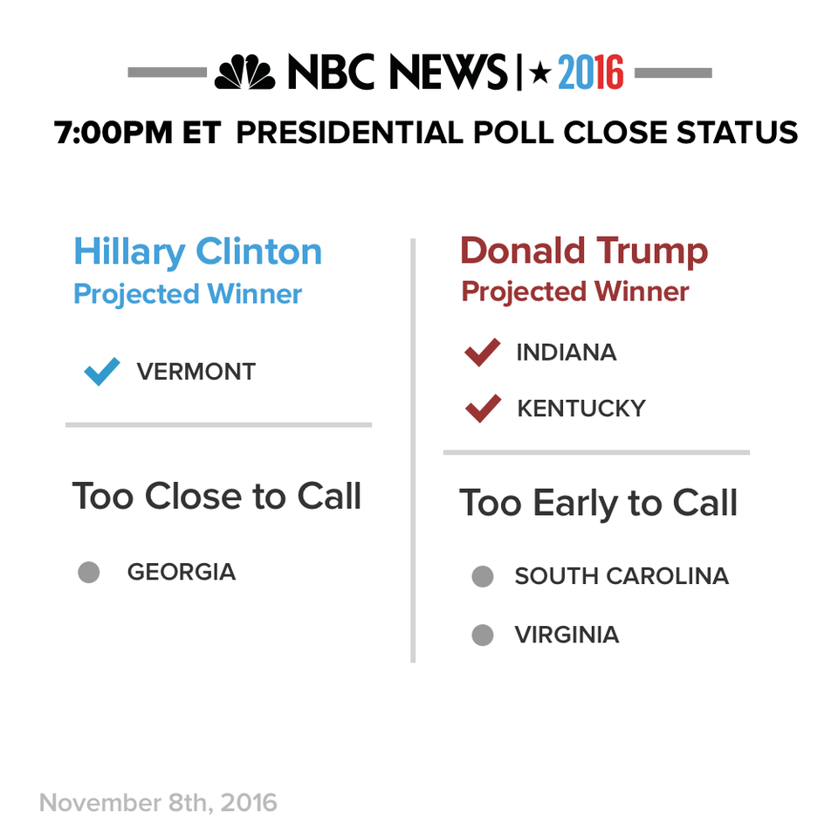The image size is (838, 838).
Task: Click the red checkmark beside Indiana
Action: (483, 352)
